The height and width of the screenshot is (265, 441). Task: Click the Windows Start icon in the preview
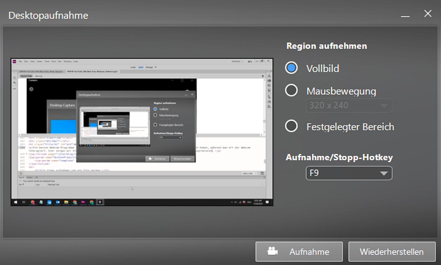[16, 202]
